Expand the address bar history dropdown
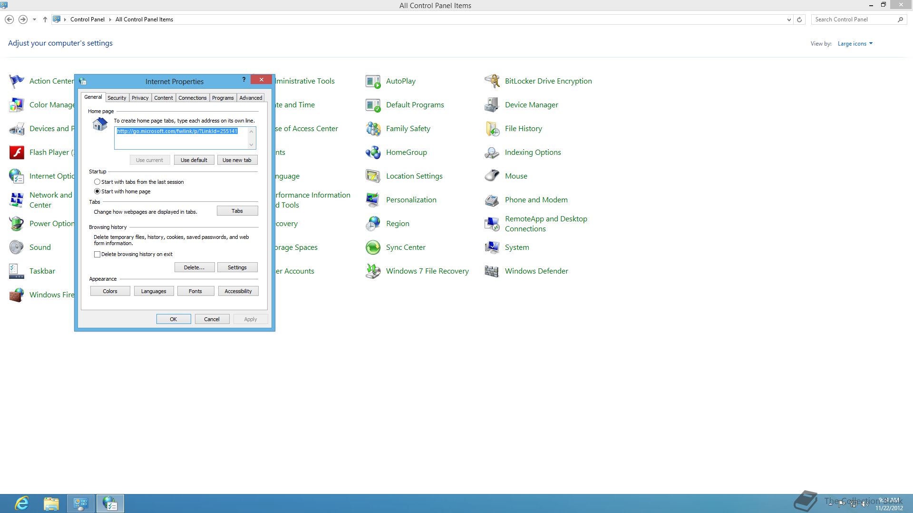913x513 pixels. pyautogui.click(x=789, y=19)
